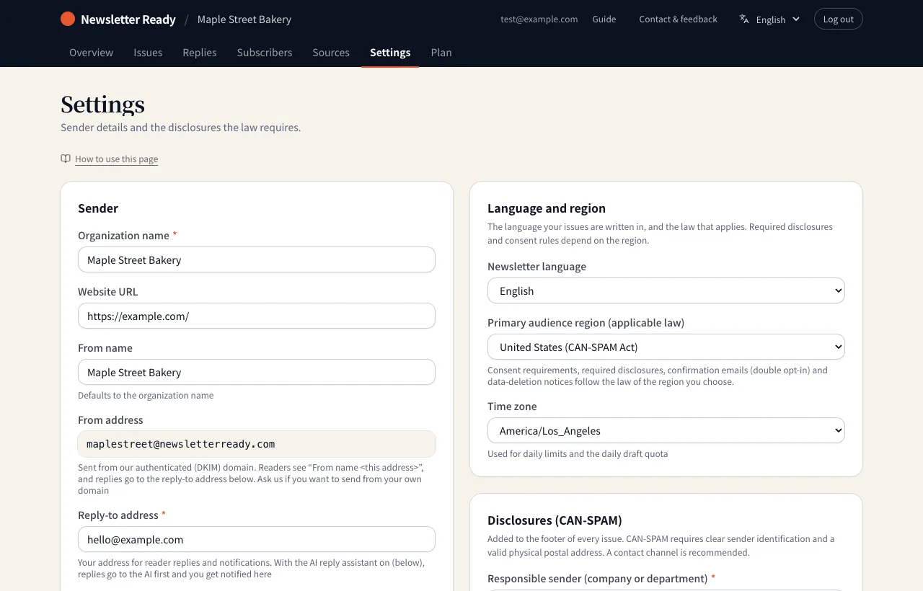
Task: Go to the Issues tab
Action: 148,52
